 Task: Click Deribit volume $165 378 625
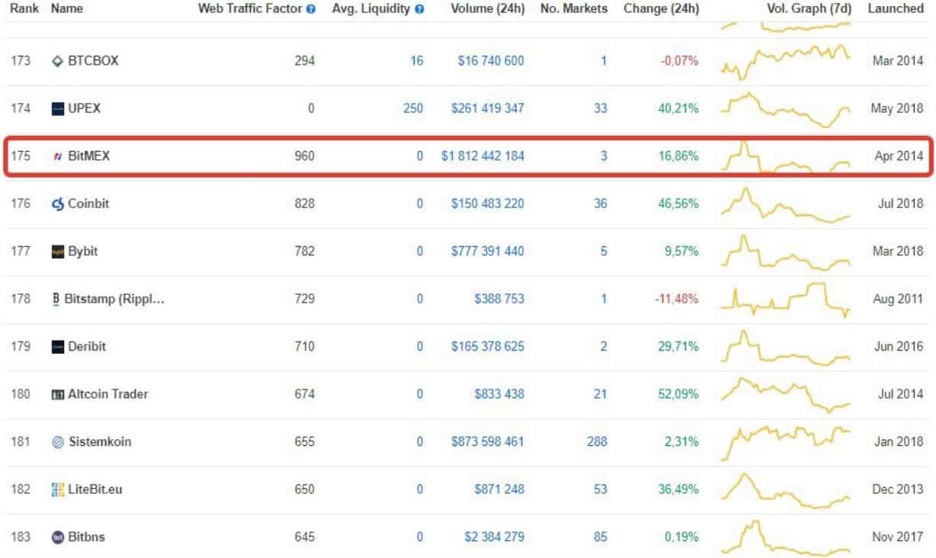coord(487,347)
